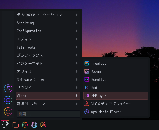This screenshot has width=159, height=130.
Task: Click the mpv Media Player icon
Action: (x=87, y=112)
